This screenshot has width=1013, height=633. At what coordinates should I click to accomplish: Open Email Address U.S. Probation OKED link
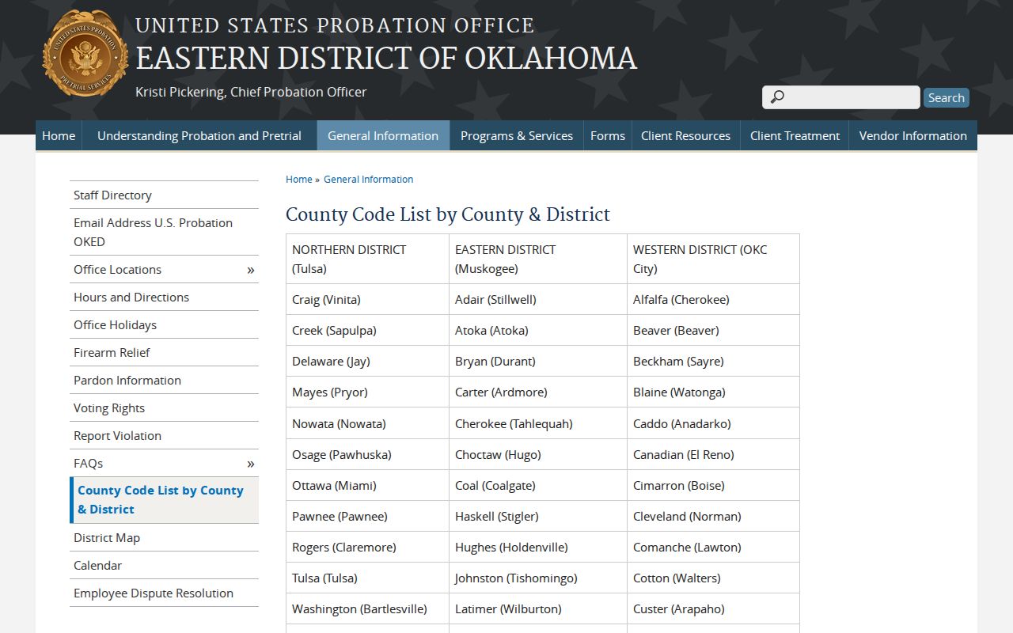pos(164,232)
